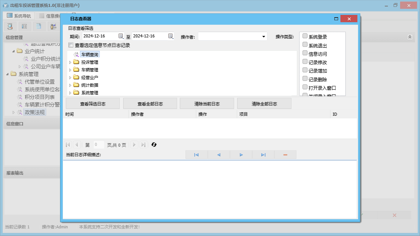Image resolution: width=420 pixels, height=236 pixels.
Task: Click the 时间 column header
Action: click(96, 114)
